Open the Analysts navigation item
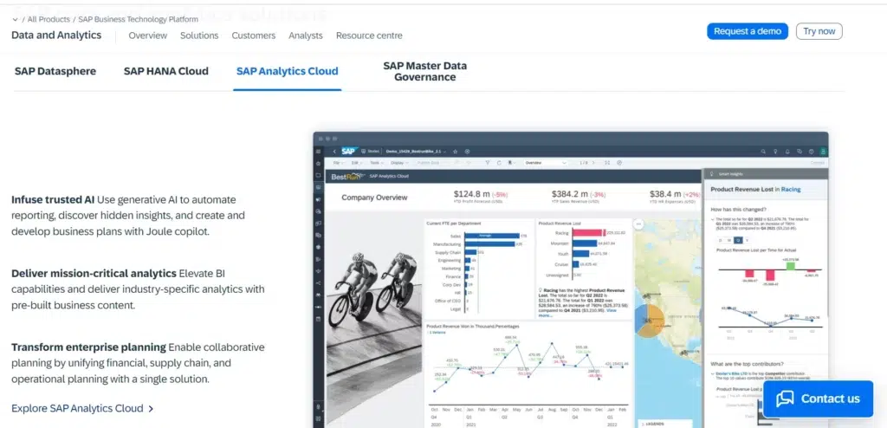 point(306,36)
